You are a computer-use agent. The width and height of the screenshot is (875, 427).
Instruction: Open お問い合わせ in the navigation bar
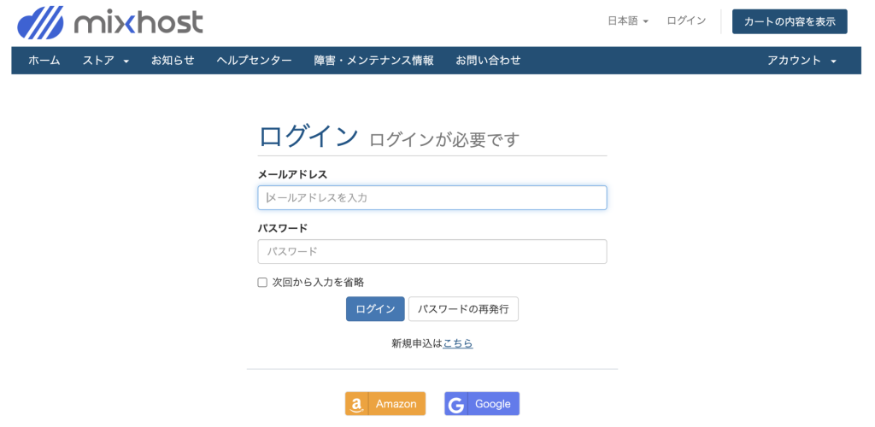coord(488,61)
